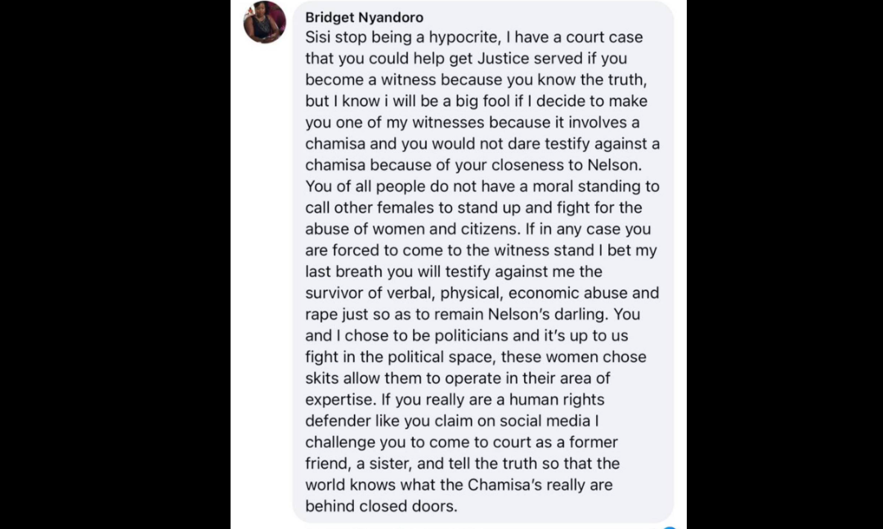Image resolution: width=883 pixels, height=529 pixels.
Task: Click the closing phrase "behind closed doors"
Action: tap(380, 505)
